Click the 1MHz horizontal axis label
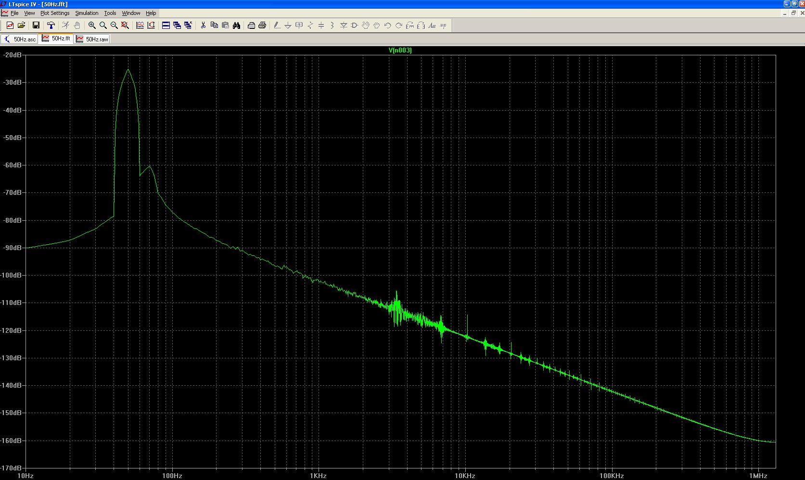Image resolution: width=805 pixels, height=480 pixels. coord(758,476)
